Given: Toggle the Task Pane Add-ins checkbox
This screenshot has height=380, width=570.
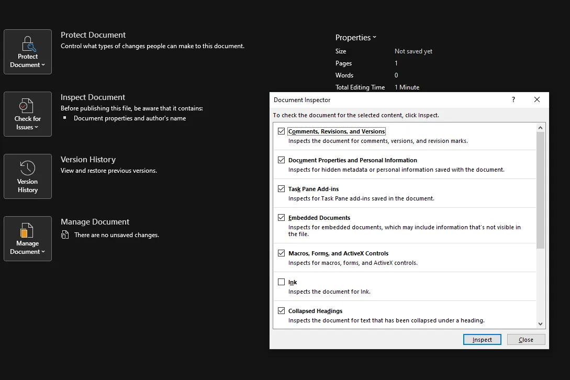Looking at the screenshot, I should [x=282, y=189].
